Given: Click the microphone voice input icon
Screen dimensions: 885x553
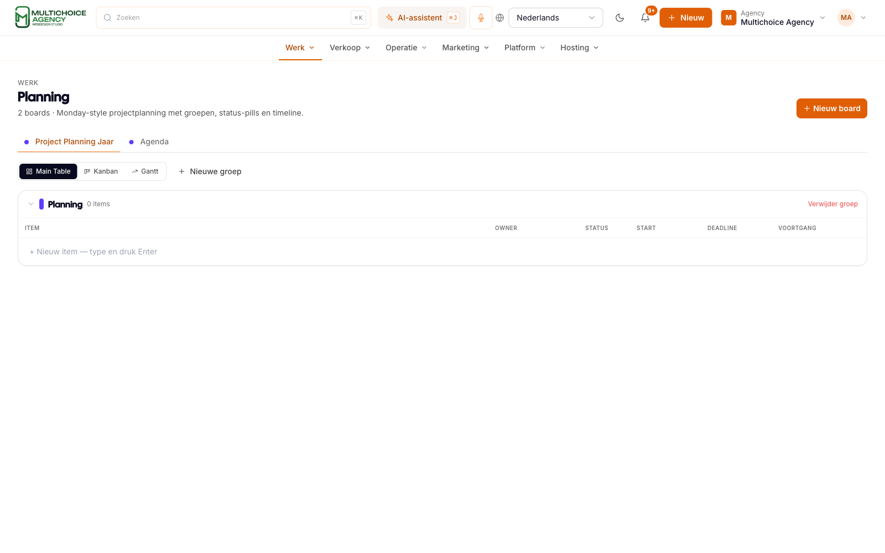Looking at the screenshot, I should coord(481,18).
